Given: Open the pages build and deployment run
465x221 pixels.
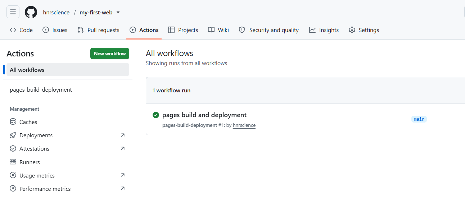Looking at the screenshot, I should (x=204, y=115).
